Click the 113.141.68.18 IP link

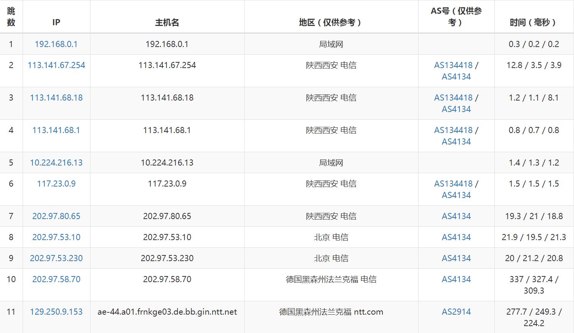pyautogui.click(x=56, y=97)
